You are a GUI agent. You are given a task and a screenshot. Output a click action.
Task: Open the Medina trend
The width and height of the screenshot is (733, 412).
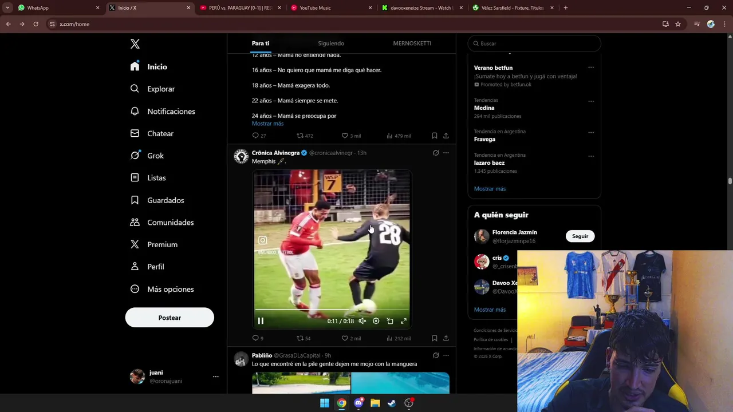click(484, 108)
